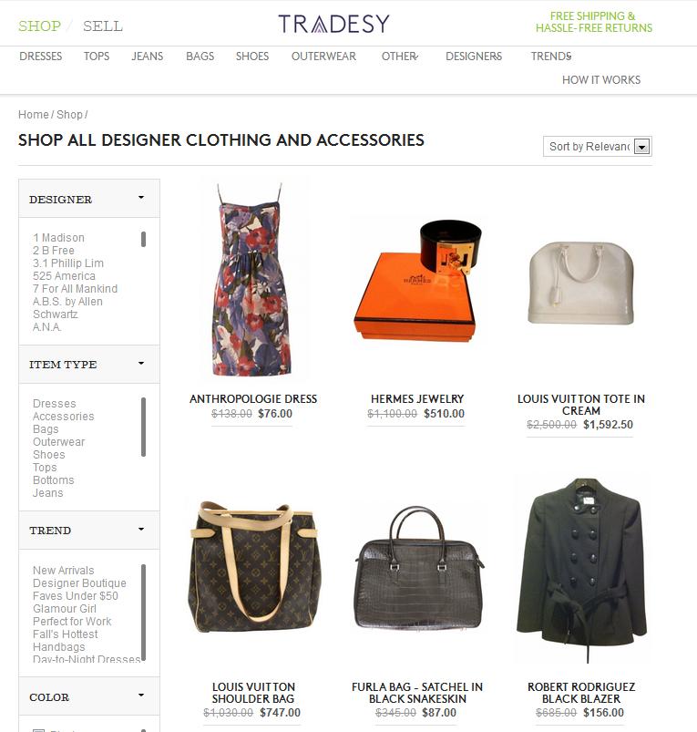Click the Designer list scrollbar
The image size is (697, 732).
click(143, 239)
